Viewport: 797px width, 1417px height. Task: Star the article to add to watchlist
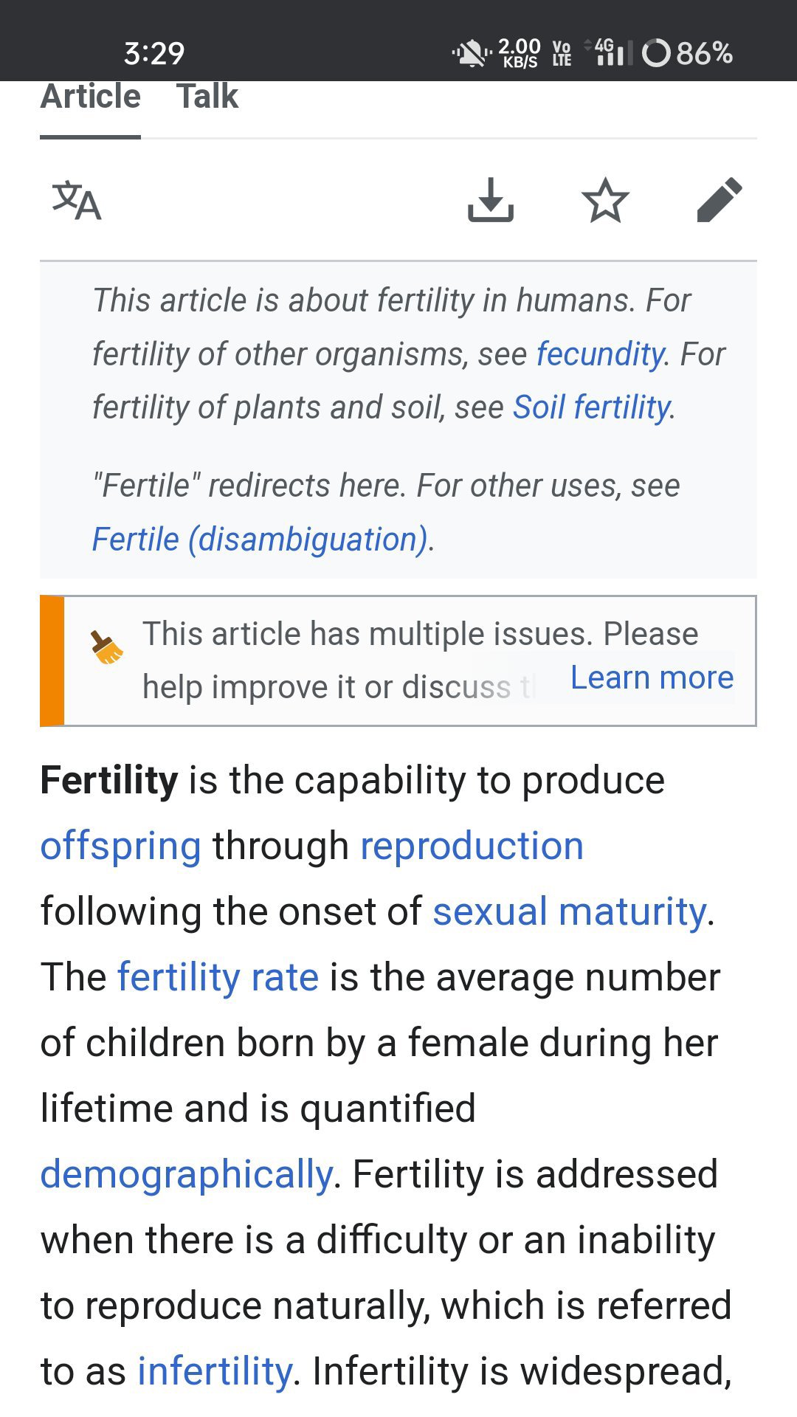coord(605,200)
